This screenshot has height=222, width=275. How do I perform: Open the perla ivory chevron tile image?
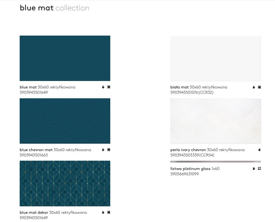pos(215,121)
